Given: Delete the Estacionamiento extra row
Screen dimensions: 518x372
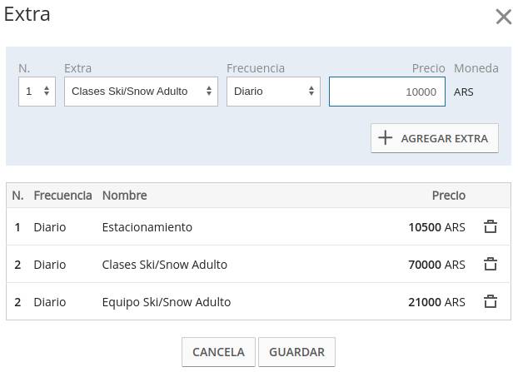Looking at the screenshot, I should click(491, 226).
